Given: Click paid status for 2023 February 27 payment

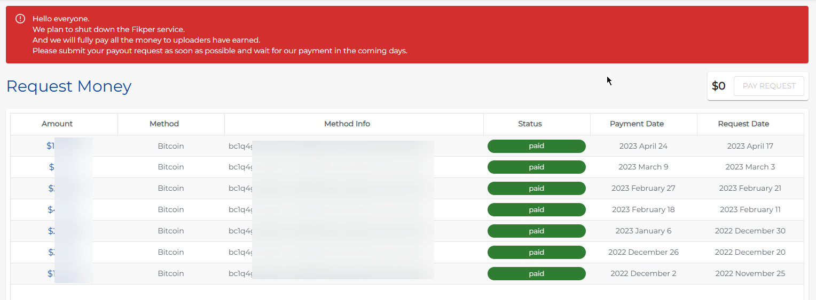Looking at the screenshot, I should pyautogui.click(x=536, y=188).
